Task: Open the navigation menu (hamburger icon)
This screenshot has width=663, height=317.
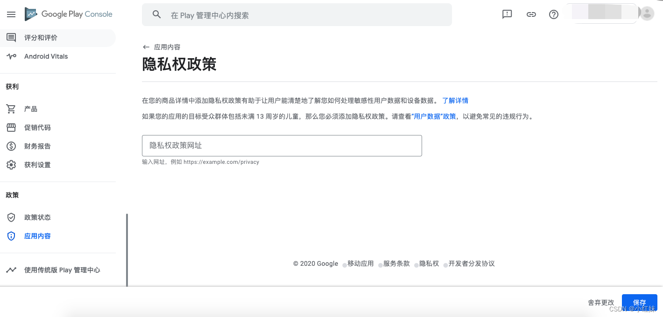Action: coord(11,14)
